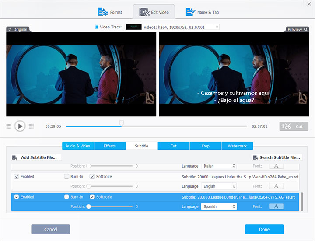This screenshot has height=241, width=315.
Task: Click the Search Subtitle File button
Action: tap(277, 157)
